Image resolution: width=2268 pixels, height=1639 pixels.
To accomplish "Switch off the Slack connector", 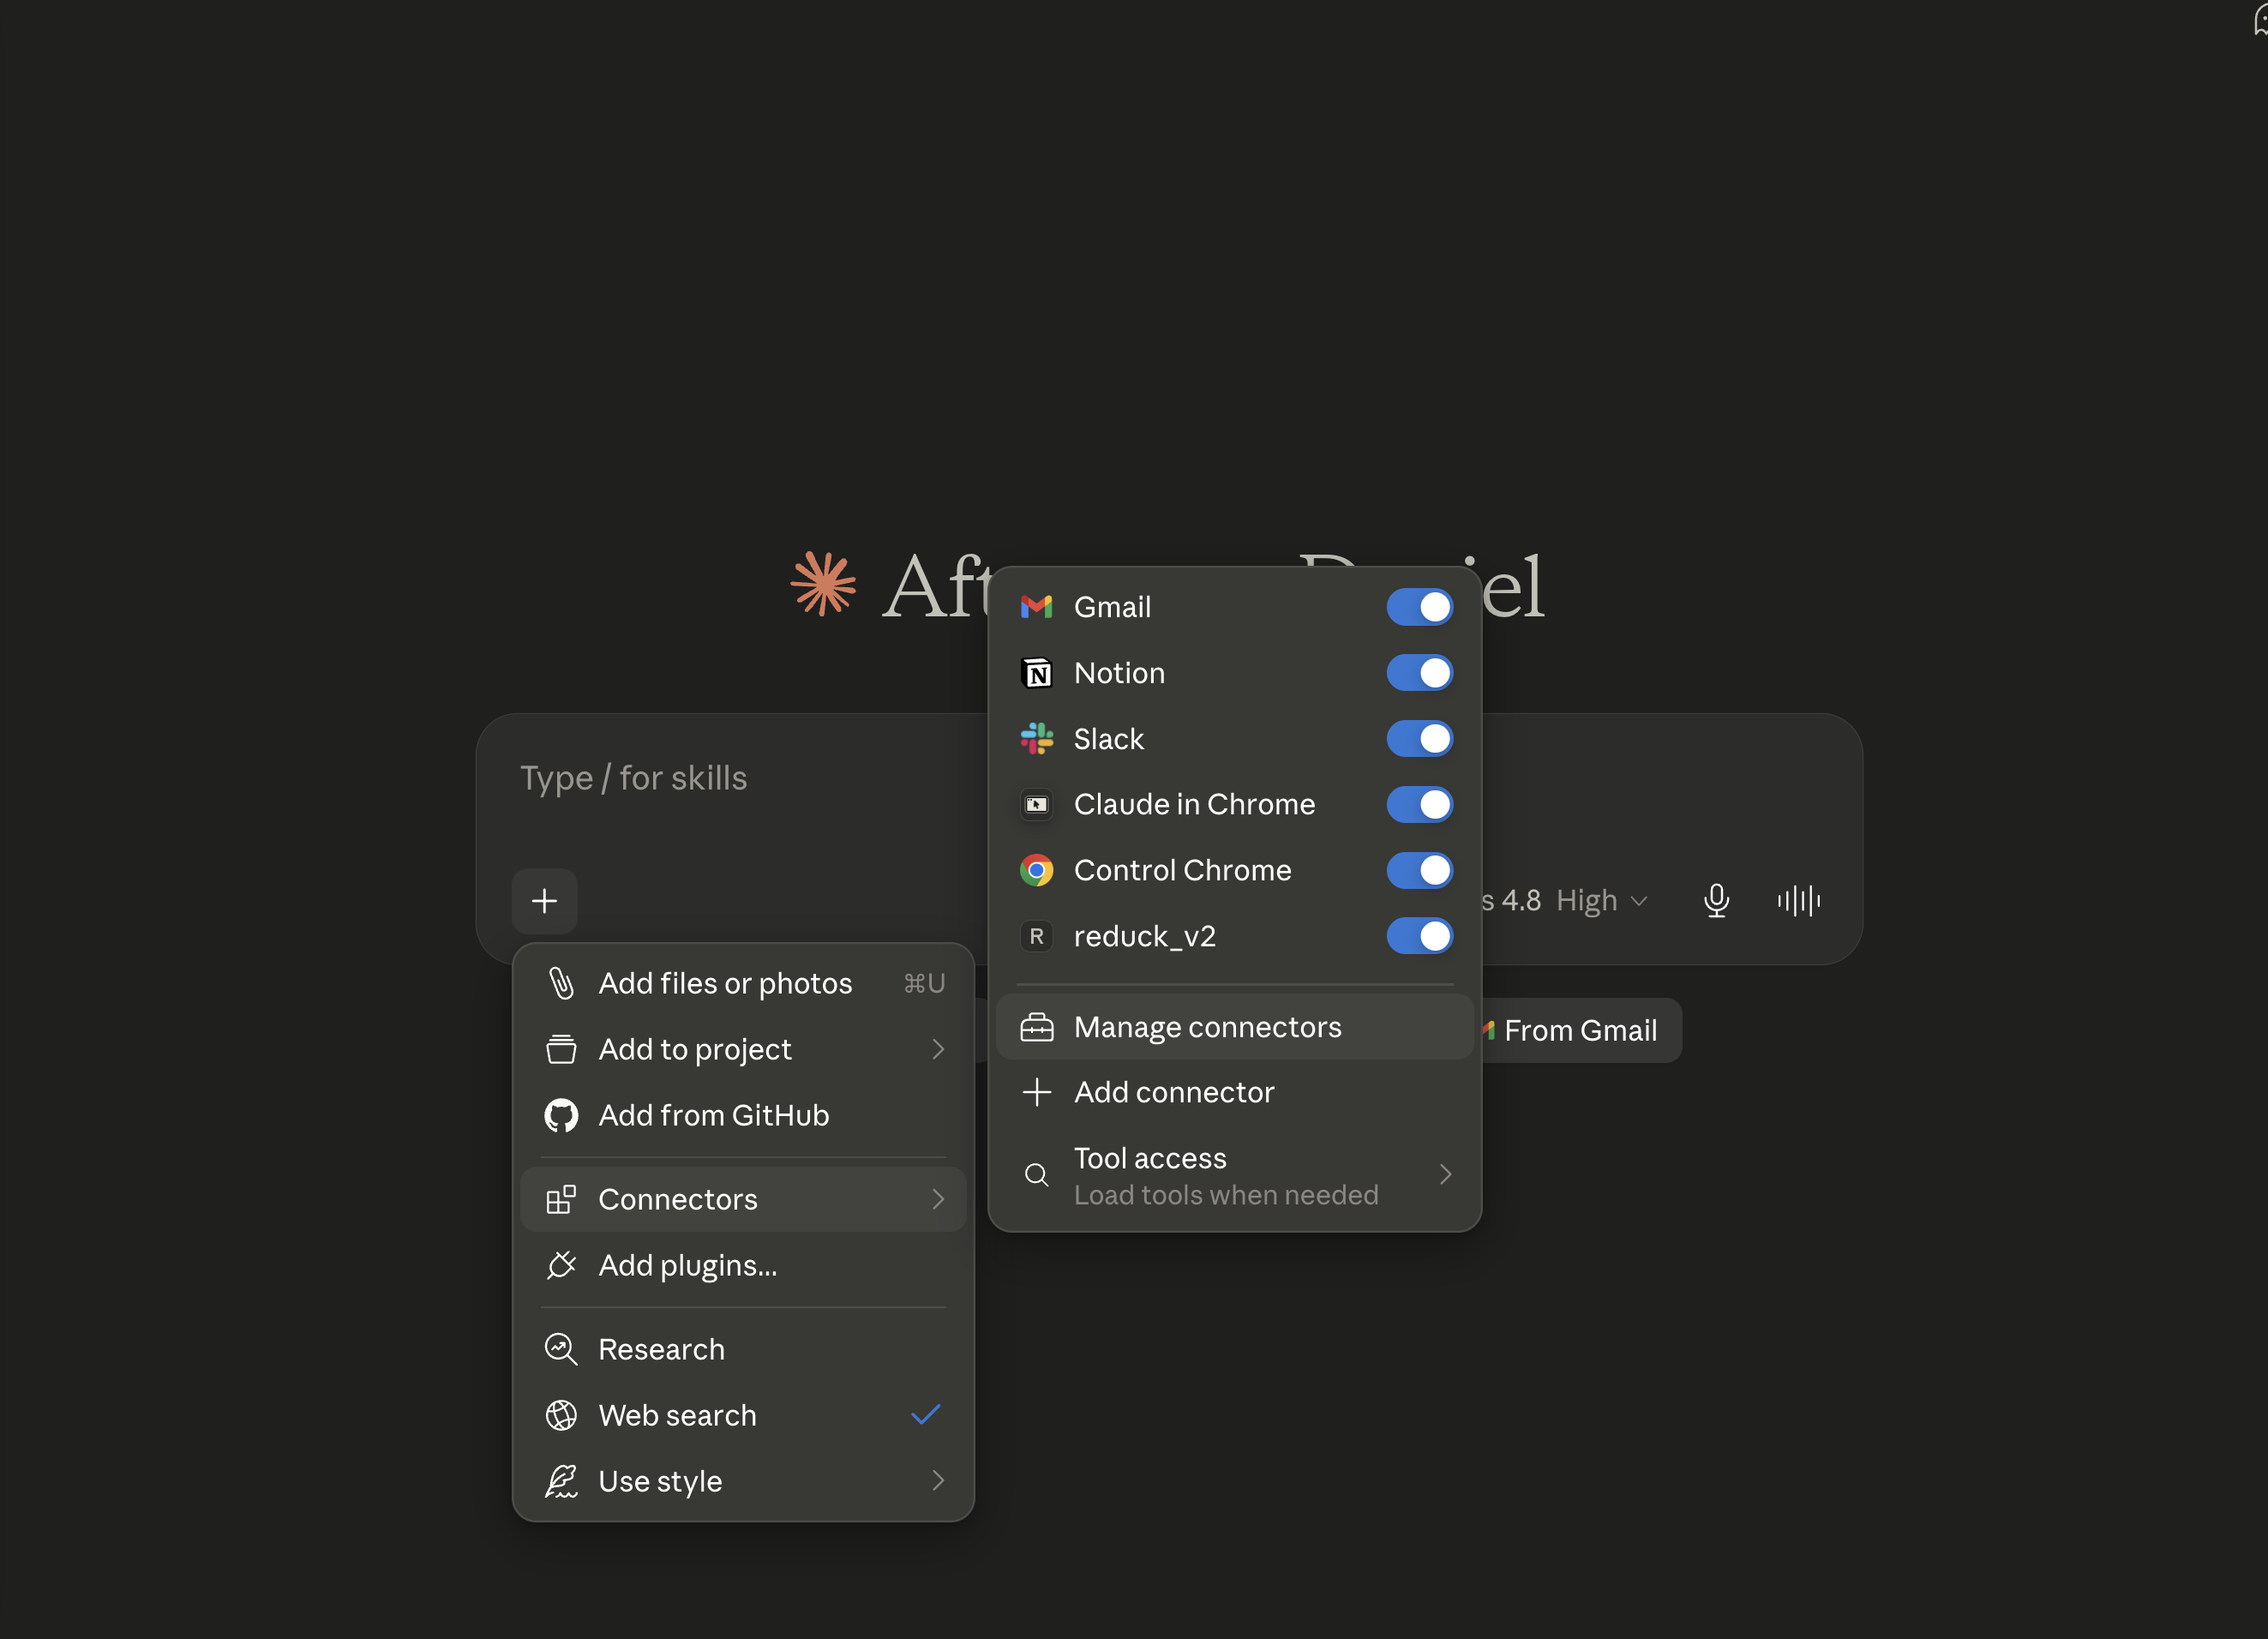I will pos(1420,739).
